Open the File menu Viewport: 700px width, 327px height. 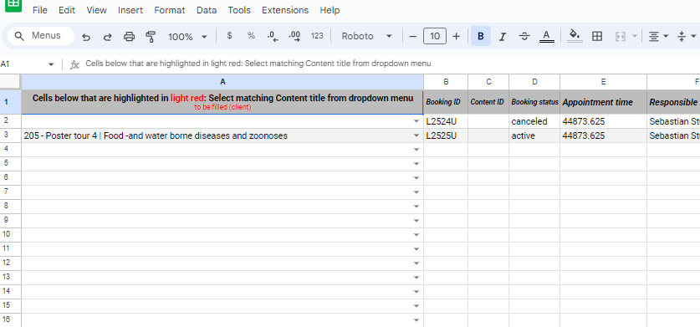coord(40,10)
